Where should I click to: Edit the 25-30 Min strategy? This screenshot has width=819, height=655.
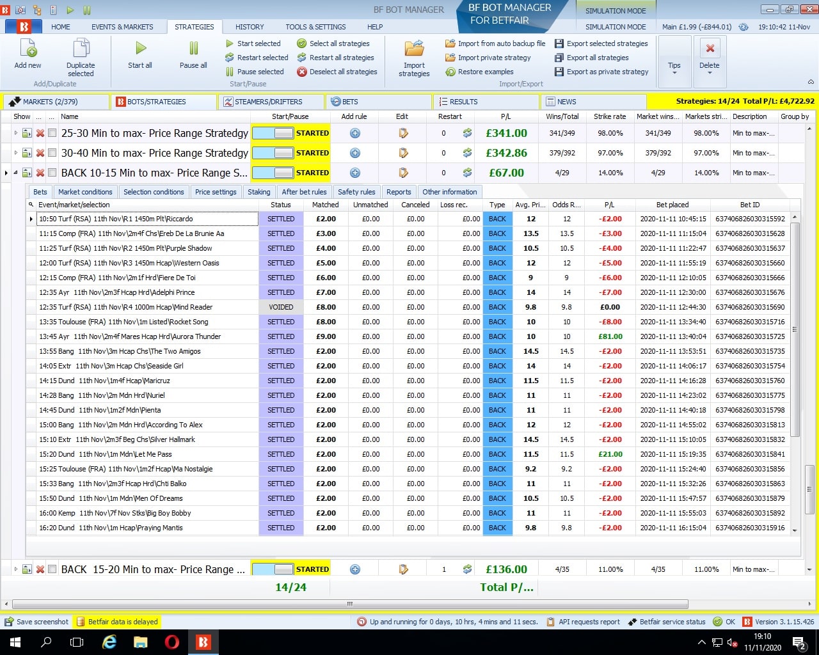tap(403, 133)
